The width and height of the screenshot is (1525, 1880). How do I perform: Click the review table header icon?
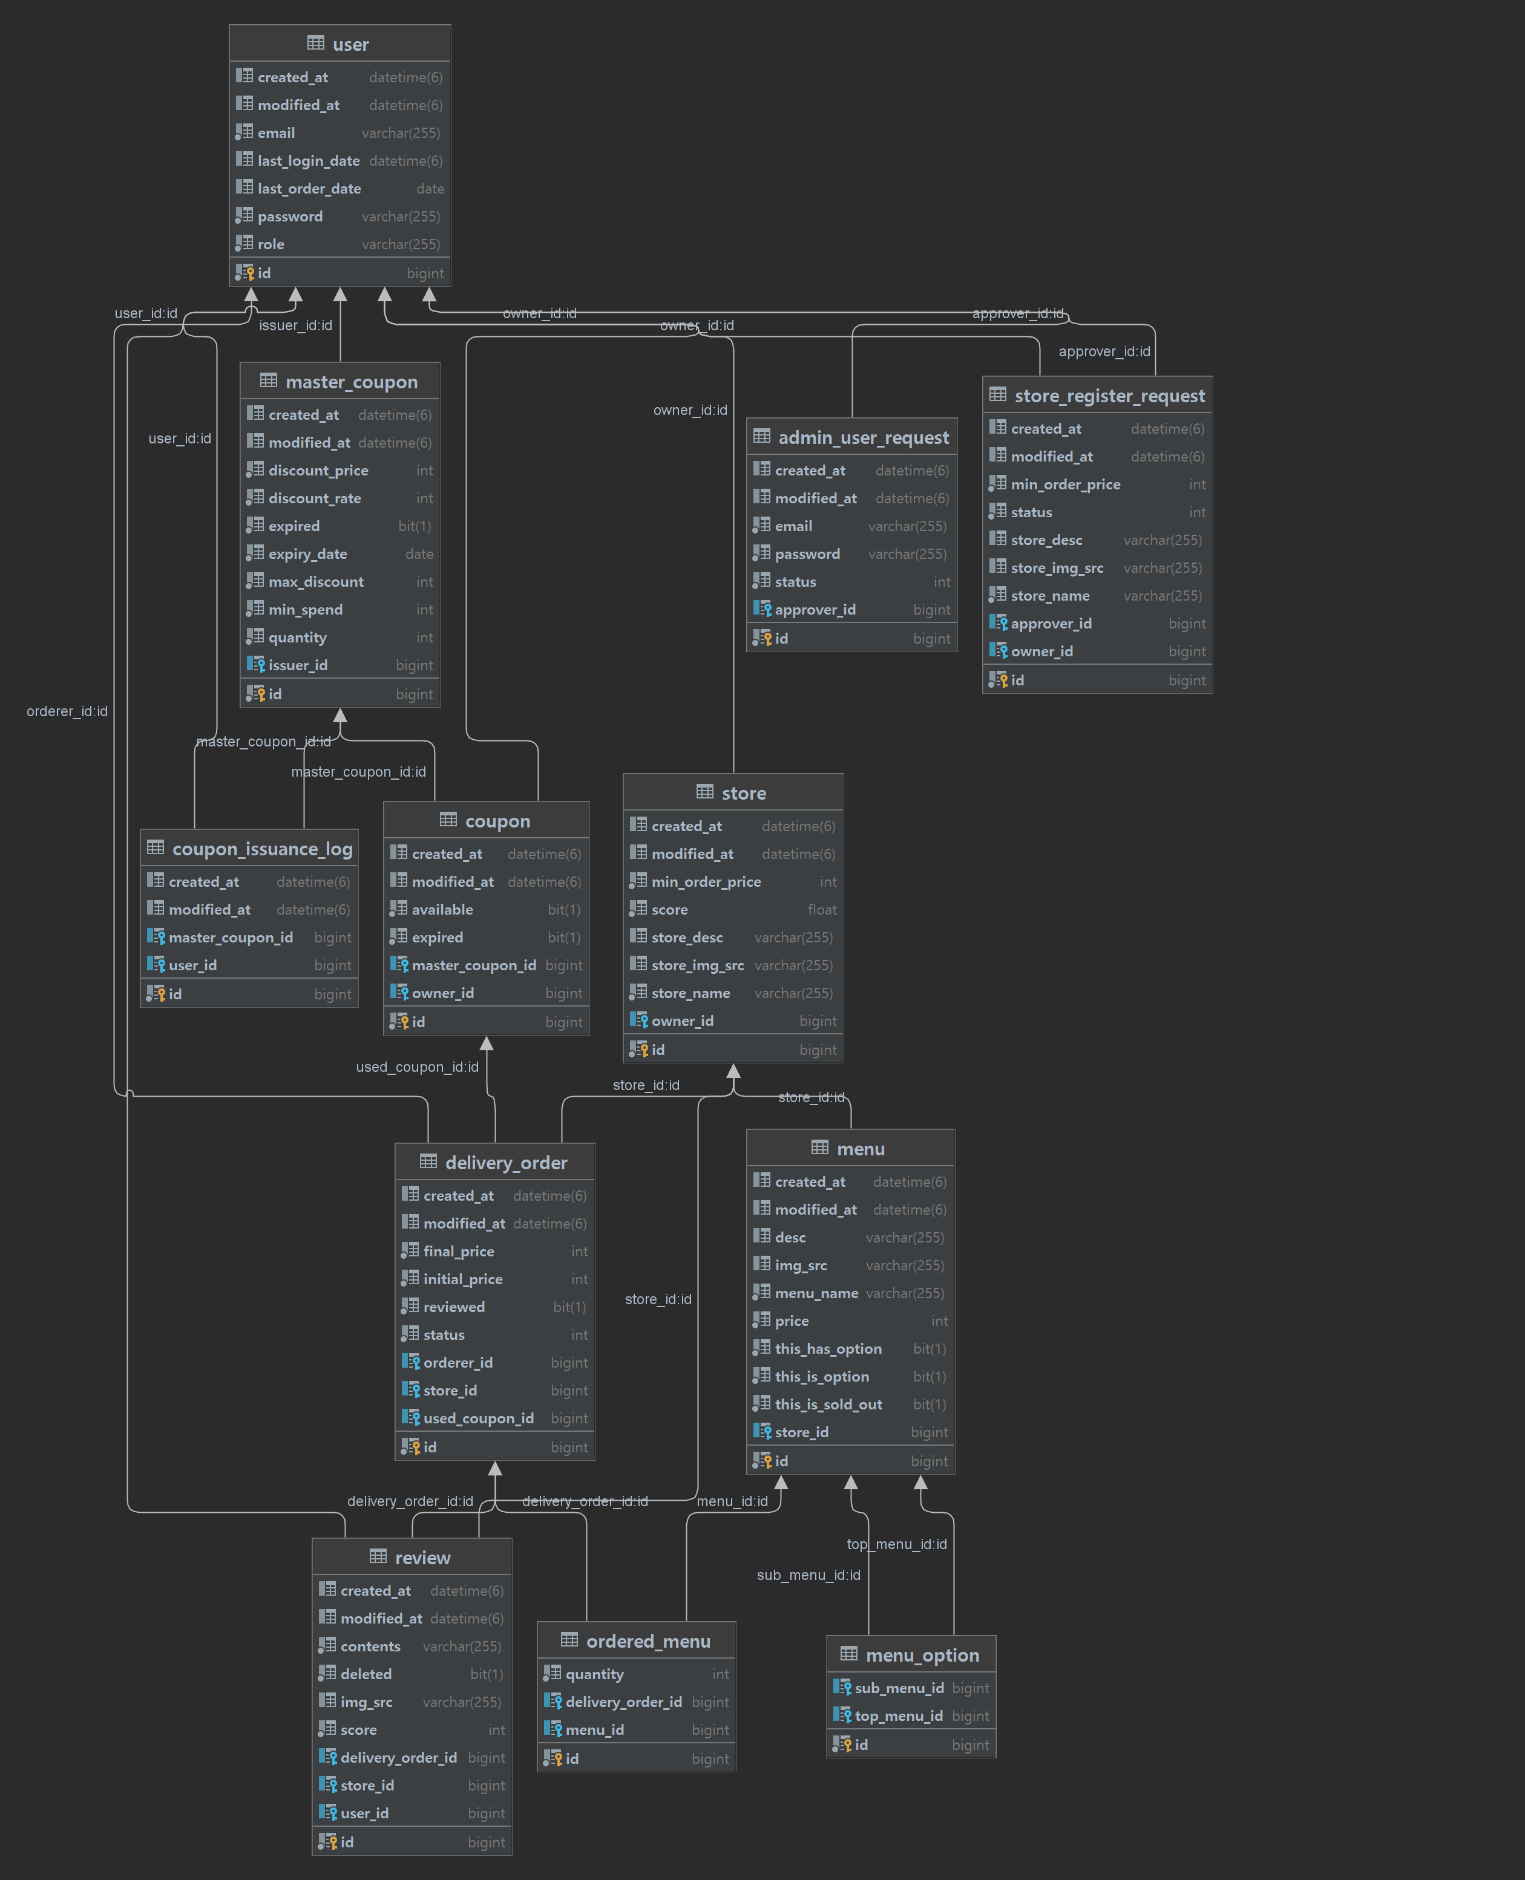(378, 1557)
